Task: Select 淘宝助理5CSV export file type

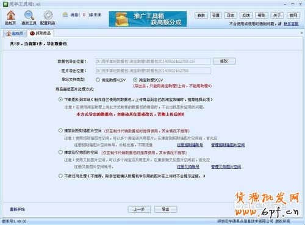Action: point(135,80)
